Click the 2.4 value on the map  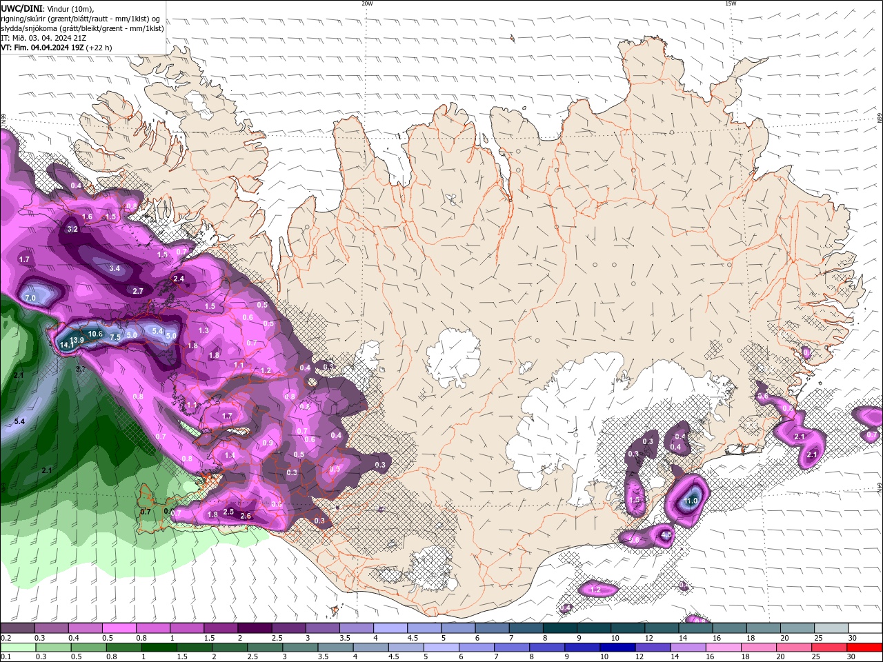179,279
